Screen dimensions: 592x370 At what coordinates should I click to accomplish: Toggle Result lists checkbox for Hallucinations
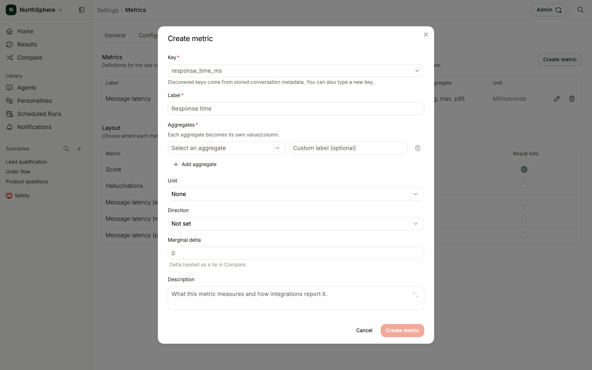pyautogui.click(x=524, y=186)
